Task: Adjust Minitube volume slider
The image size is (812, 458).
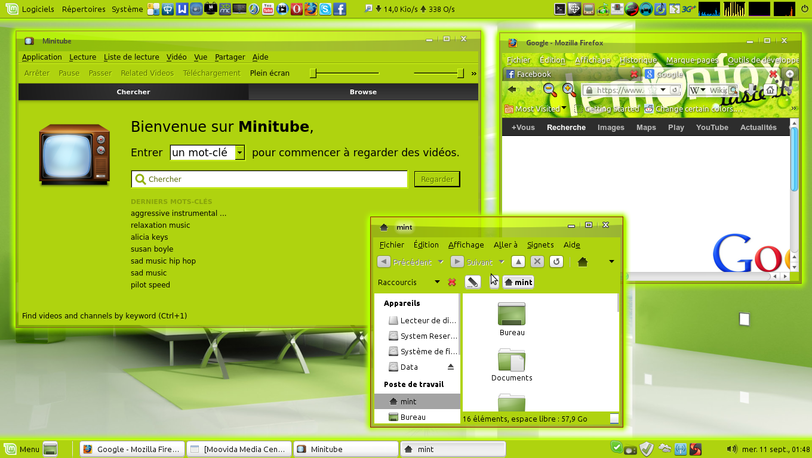Action: (439, 73)
